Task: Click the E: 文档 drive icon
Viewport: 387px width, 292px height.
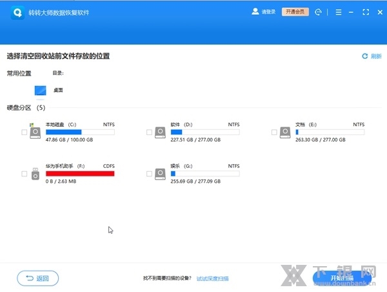Action: tap(285, 132)
